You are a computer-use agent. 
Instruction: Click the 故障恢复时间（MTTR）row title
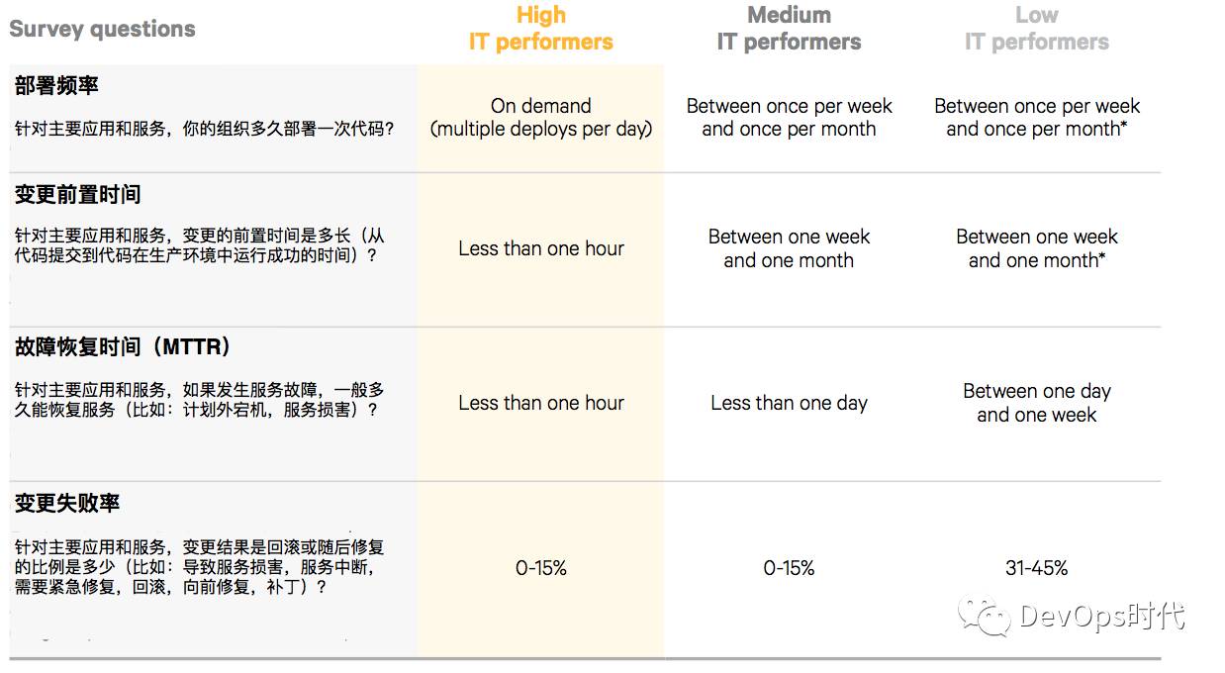click(x=125, y=347)
